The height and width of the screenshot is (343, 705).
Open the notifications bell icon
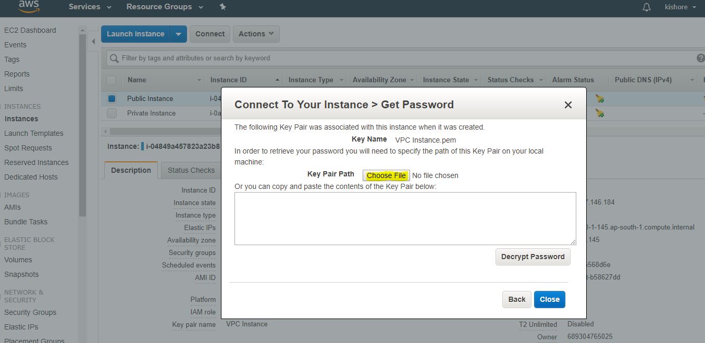point(647,7)
